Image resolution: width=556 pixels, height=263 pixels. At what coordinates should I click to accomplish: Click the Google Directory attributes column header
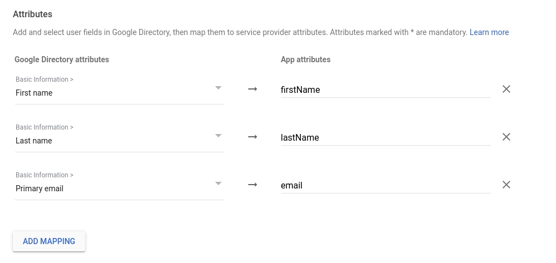[62, 59]
